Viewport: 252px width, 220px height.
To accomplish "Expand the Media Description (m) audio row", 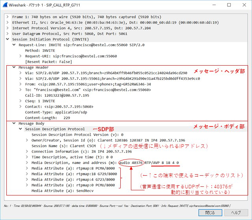I will [27, 163].
